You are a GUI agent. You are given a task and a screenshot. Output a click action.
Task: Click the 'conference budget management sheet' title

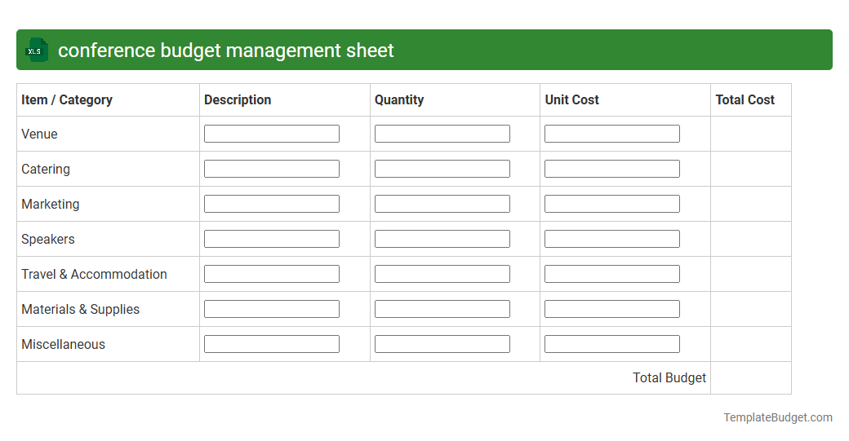pos(226,51)
